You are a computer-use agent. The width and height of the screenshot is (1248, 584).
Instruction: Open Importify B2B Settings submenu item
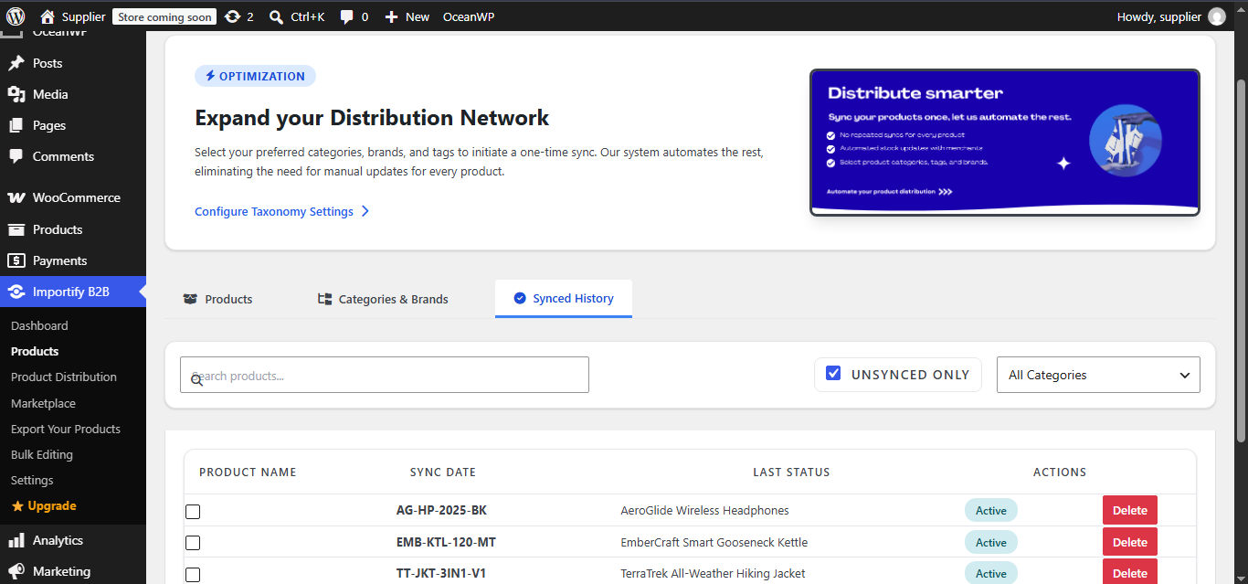(x=32, y=480)
